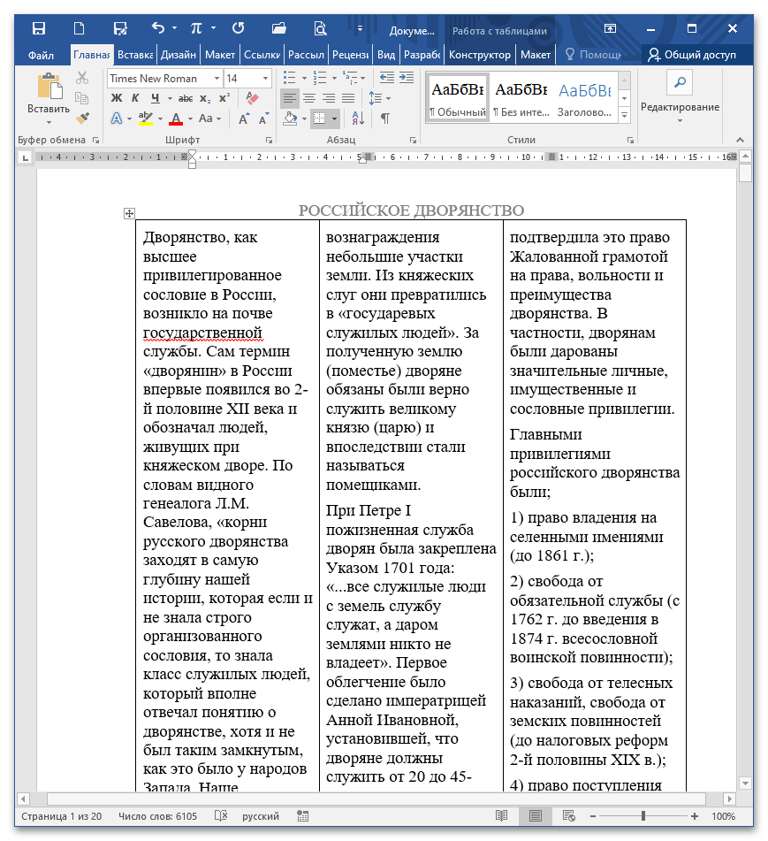The image size is (768, 841).
Task: Sort the selection alphabetically
Action: 358,118
